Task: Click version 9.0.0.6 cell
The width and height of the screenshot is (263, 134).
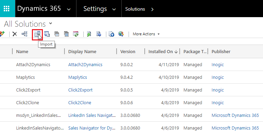Action: (x=127, y=102)
